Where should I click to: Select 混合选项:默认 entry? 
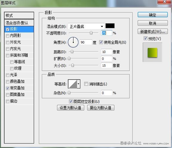(19, 23)
